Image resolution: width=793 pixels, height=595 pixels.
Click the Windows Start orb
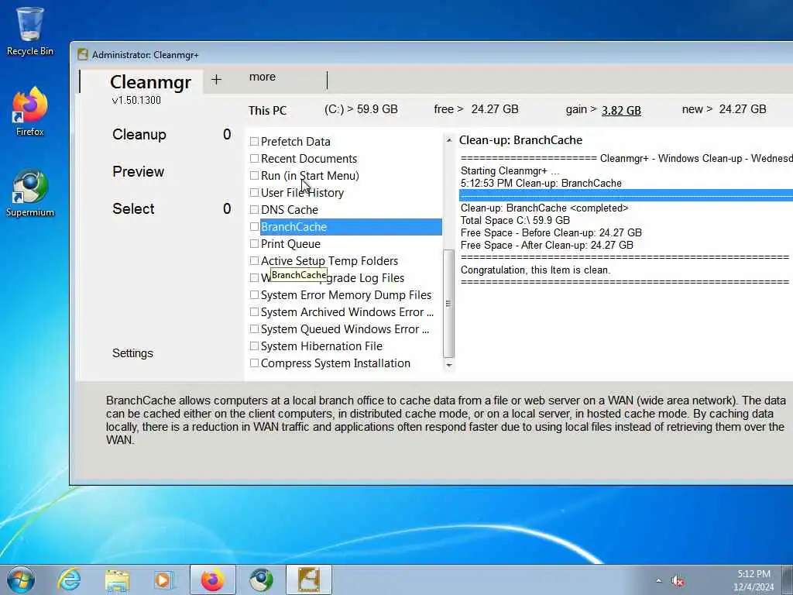pyautogui.click(x=21, y=580)
